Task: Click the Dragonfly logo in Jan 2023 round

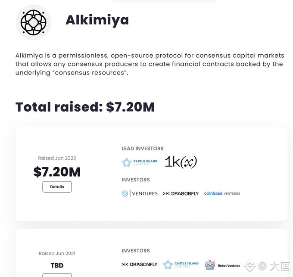Action: (x=181, y=193)
